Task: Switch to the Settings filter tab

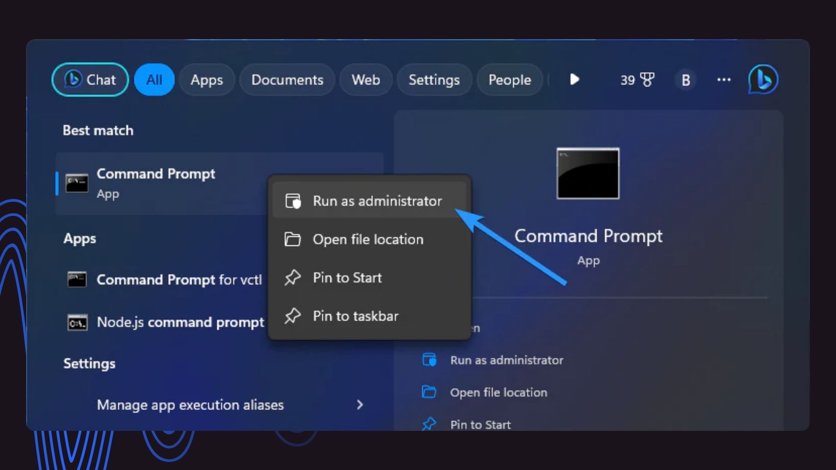Action: [434, 80]
